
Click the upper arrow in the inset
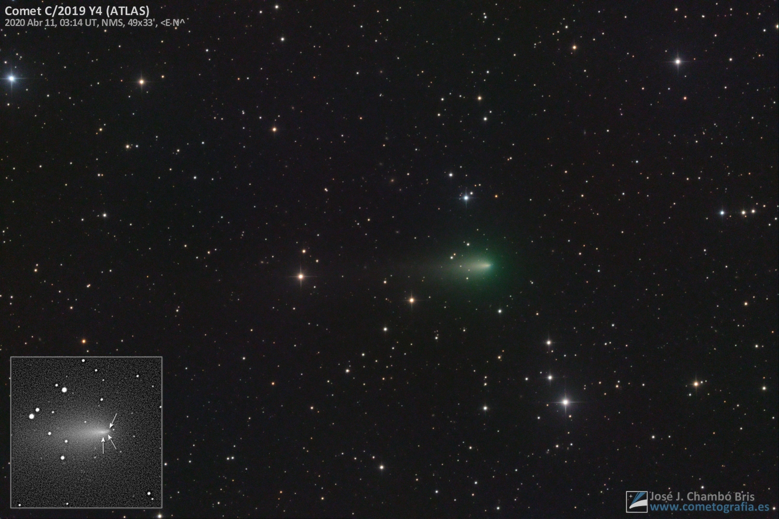coord(114,419)
